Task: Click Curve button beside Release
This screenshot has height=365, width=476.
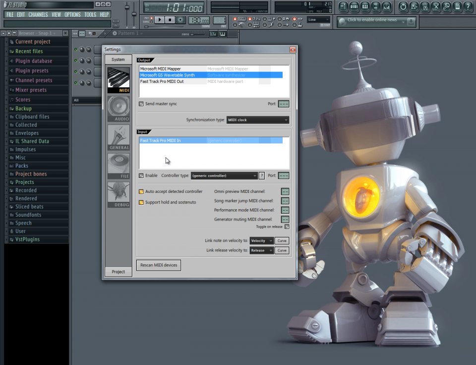Action: 282,250
